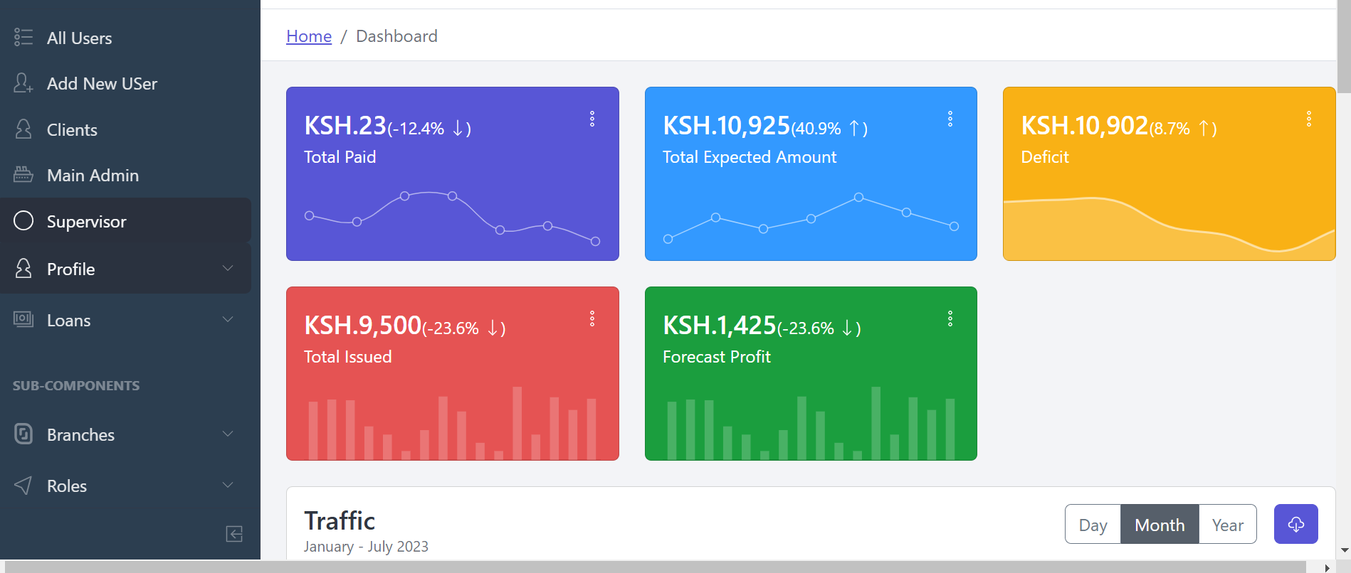This screenshot has width=1351, height=573.
Task: Click the cloud download icon button
Action: (x=1295, y=525)
